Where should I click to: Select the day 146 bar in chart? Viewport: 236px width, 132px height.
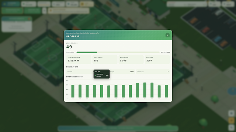tap(109, 91)
